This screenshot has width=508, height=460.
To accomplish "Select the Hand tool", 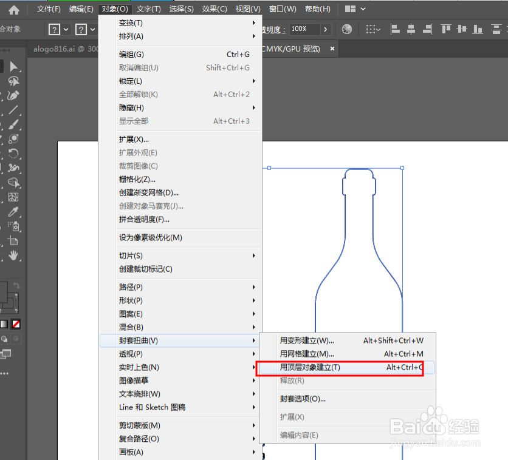I will coord(13,255).
